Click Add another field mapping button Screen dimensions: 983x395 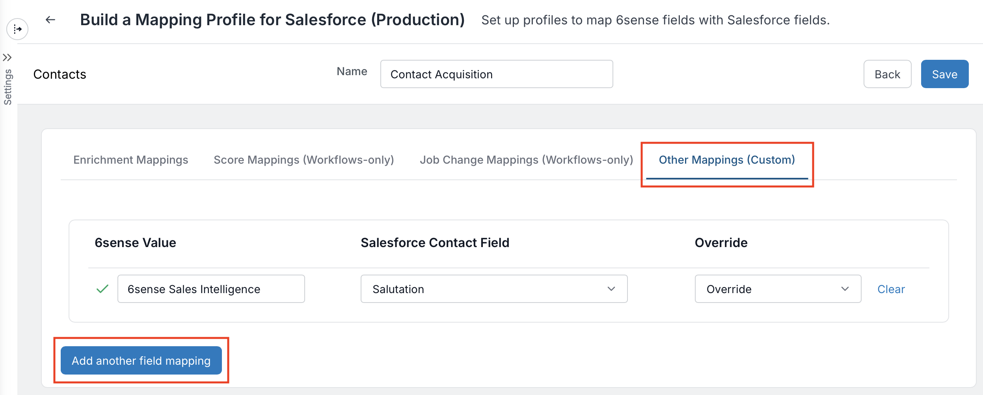141,360
